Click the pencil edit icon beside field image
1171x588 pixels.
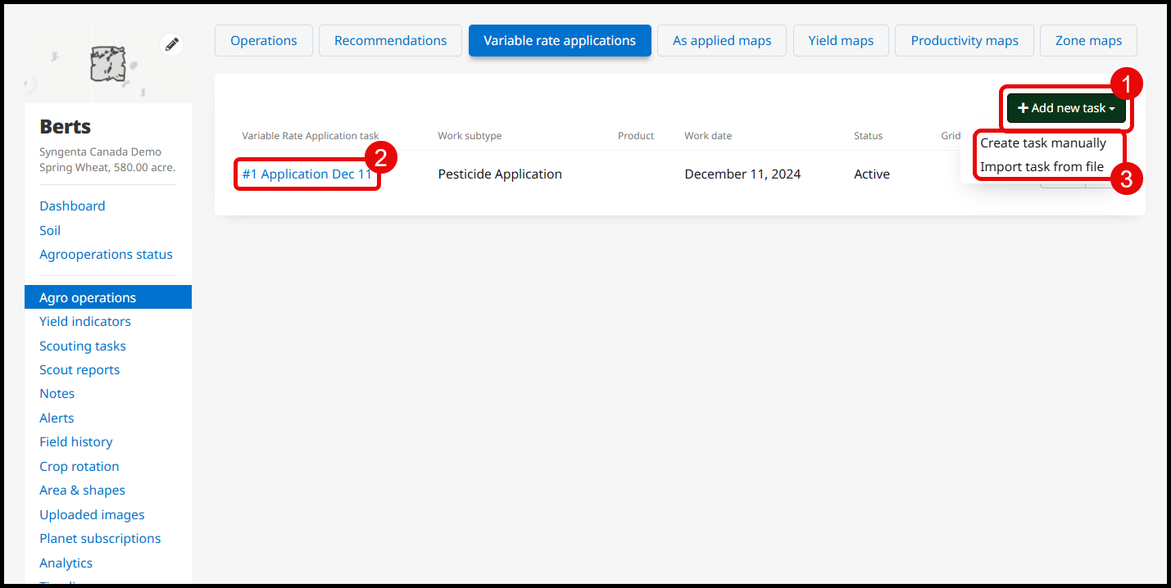pyautogui.click(x=171, y=45)
